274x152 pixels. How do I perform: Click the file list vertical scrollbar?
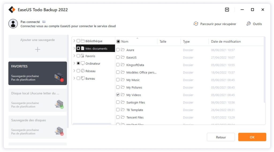tap(264, 70)
